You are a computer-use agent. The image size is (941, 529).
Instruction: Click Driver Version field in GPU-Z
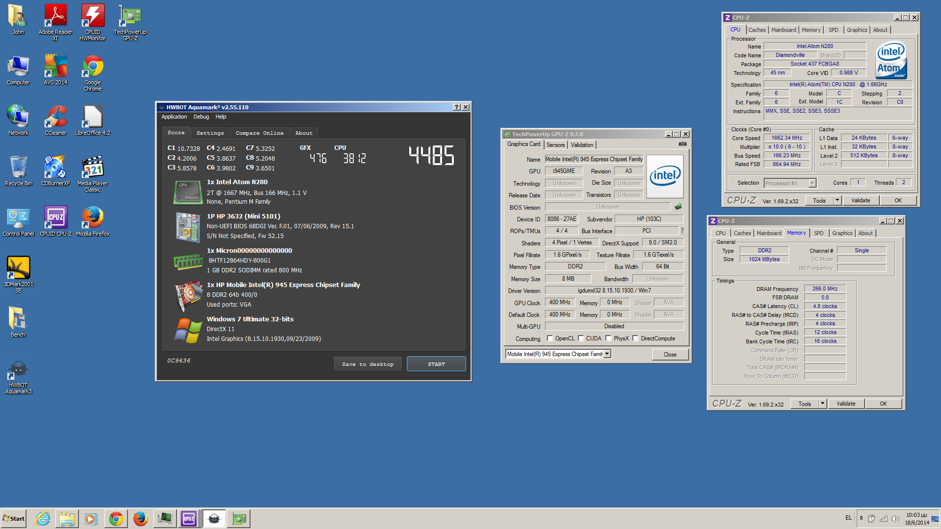614,290
